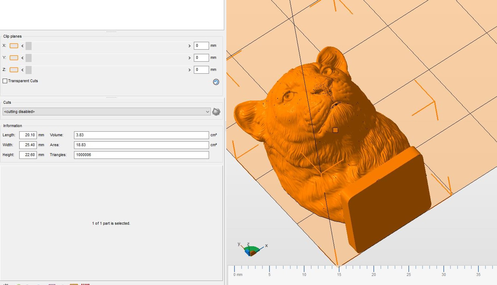Image resolution: width=497 pixels, height=285 pixels.
Task: Click the splitter grip above Clip planes
Action: pyautogui.click(x=112, y=32)
